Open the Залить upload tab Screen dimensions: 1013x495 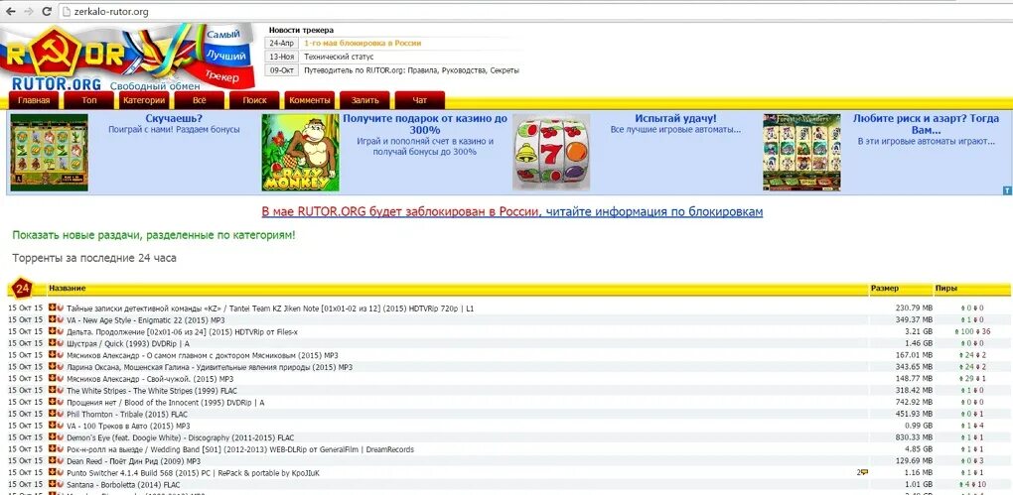365,100
